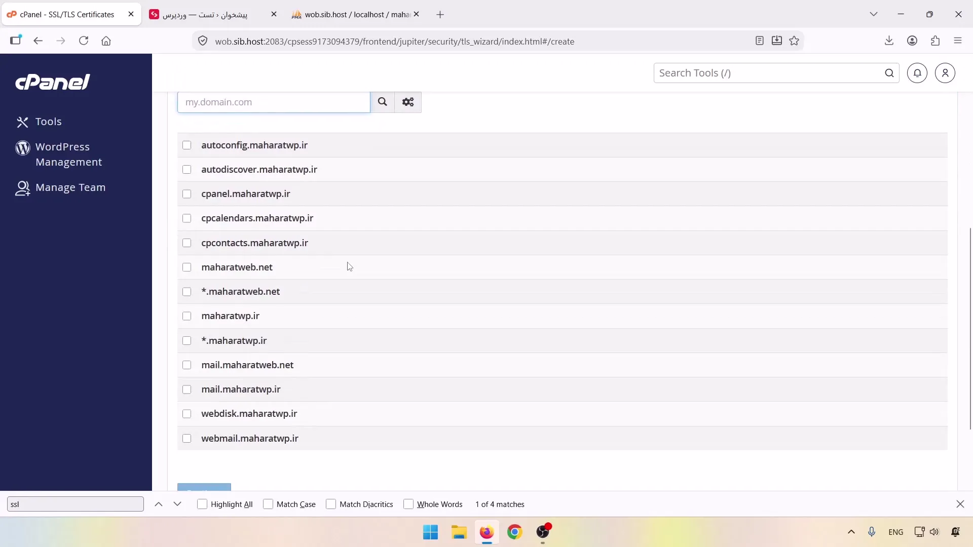Jump to next find match
The width and height of the screenshot is (973, 547).
click(x=177, y=504)
